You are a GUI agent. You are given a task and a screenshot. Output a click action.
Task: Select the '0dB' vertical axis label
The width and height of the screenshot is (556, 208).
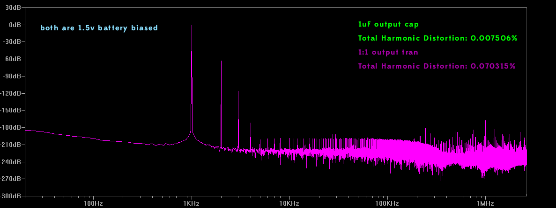[x=15, y=25]
